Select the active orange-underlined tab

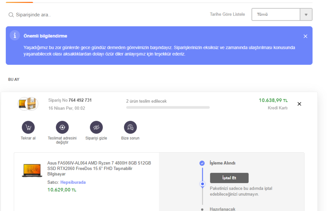tap(19, 2)
